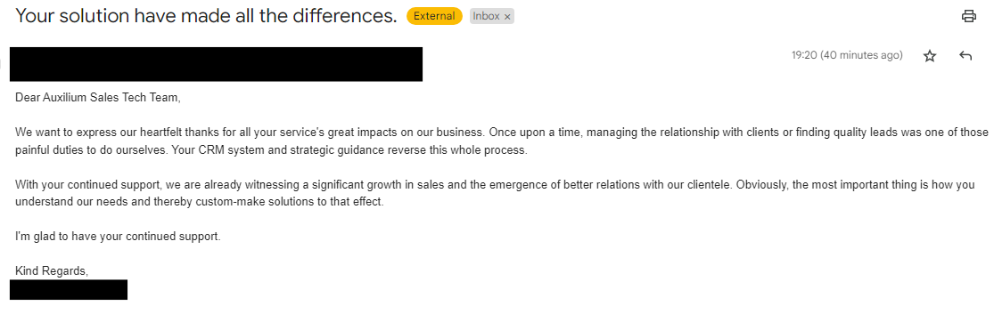Select the grey Inbox label
The width and height of the screenshot is (994, 322).
[486, 16]
